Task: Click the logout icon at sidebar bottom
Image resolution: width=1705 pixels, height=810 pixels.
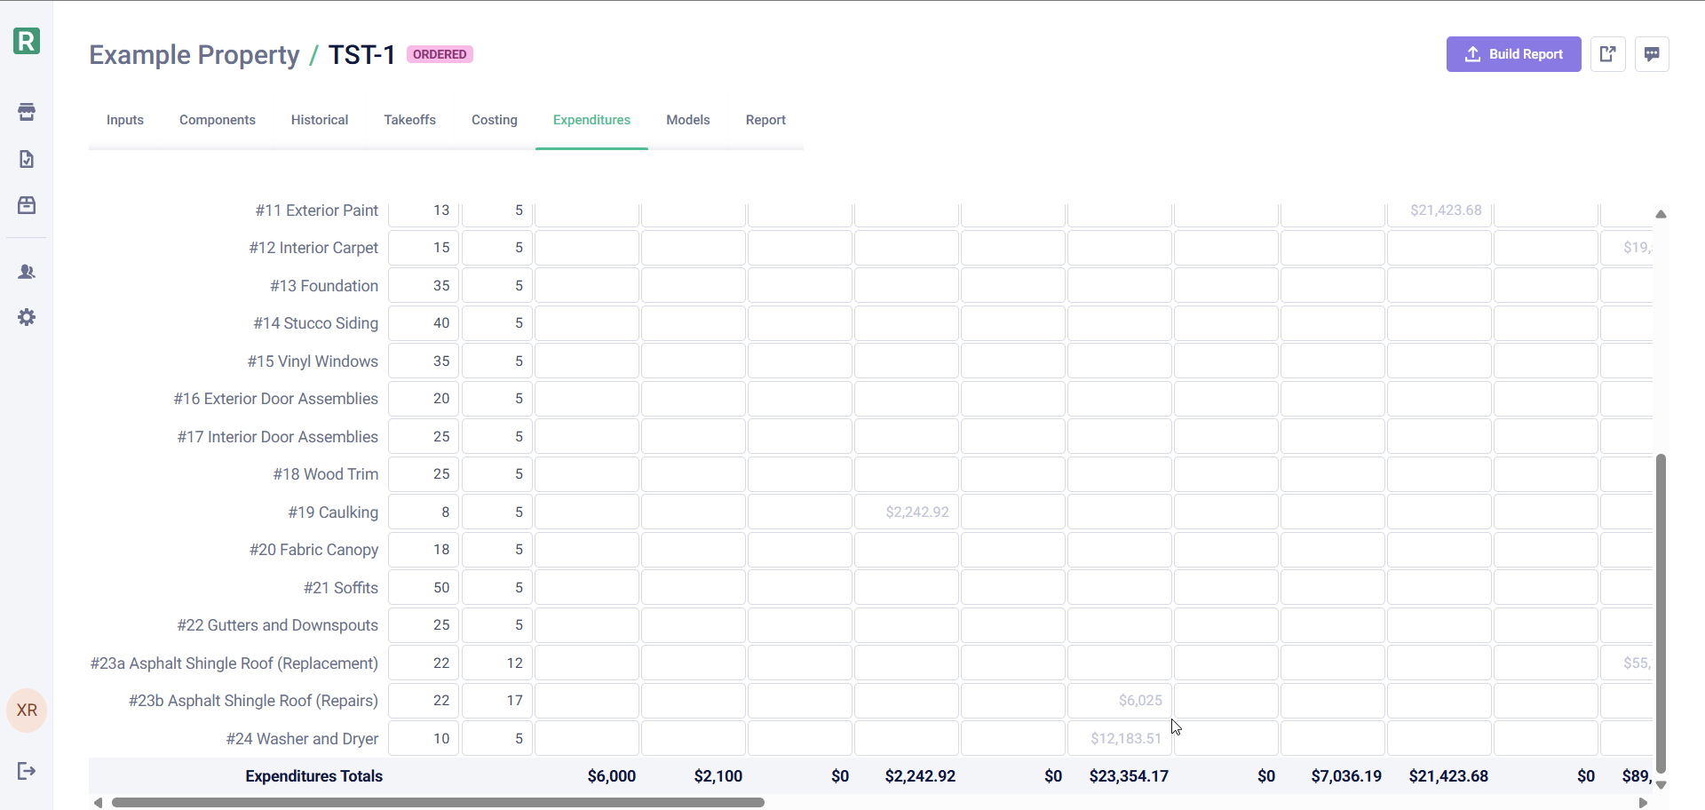Action: [26, 771]
